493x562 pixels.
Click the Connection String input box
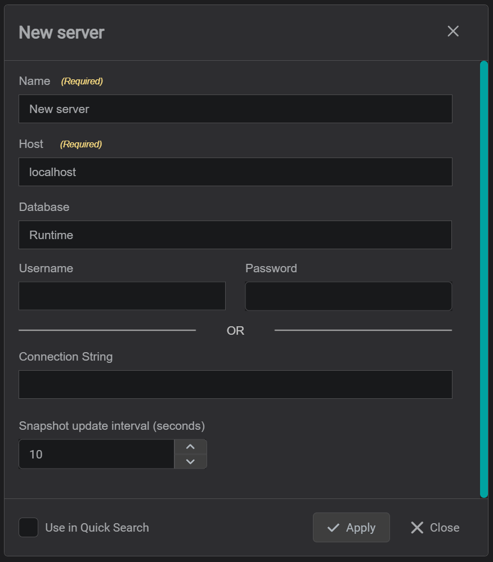point(235,384)
